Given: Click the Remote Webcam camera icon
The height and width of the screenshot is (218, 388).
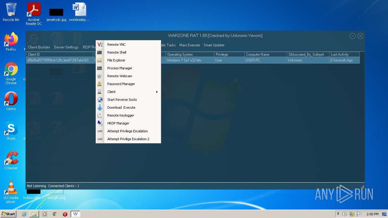Looking at the screenshot, I should coord(99,76).
